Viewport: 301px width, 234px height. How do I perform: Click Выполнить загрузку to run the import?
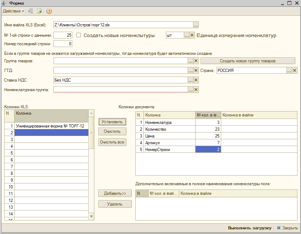(249, 228)
